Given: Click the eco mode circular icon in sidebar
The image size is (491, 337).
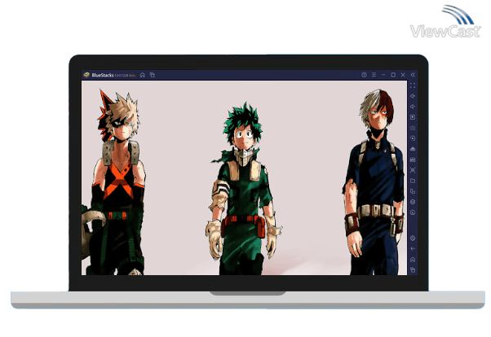Looking at the screenshot, I should tap(413, 212).
